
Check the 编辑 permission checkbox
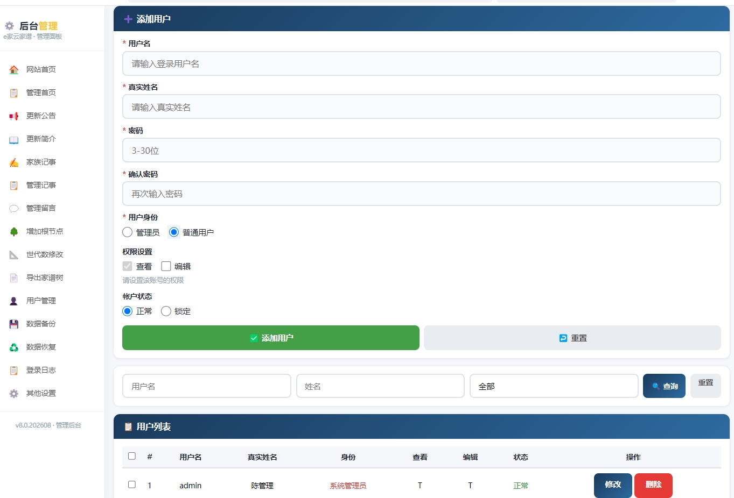point(166,266)
